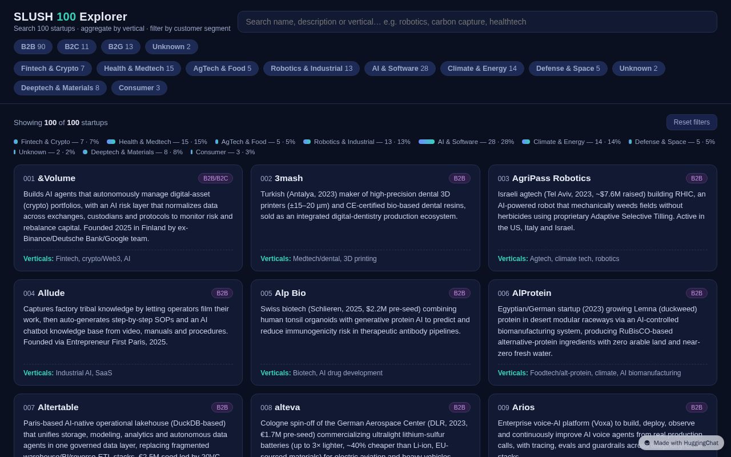Screen dimensions: 731x457
Task: Click the HuggingChat logo icon
Action: (x=647, y=443)
